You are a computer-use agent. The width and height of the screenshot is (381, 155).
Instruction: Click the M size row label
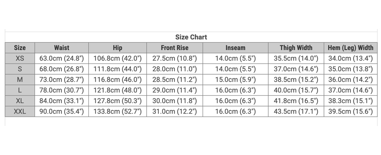point(20,80)
